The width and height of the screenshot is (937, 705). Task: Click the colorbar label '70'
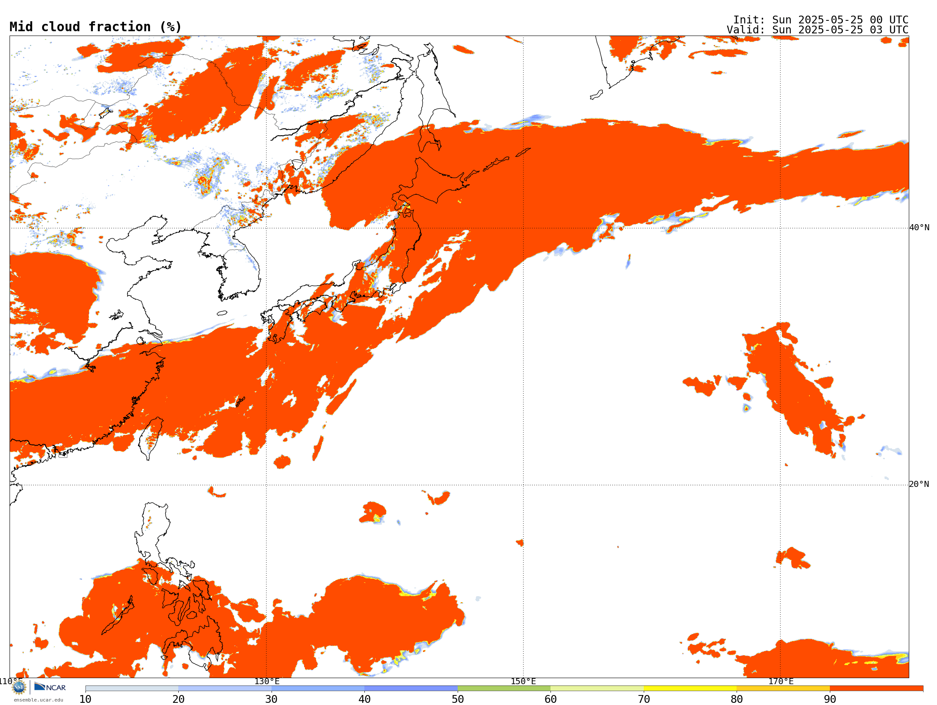click(644, 699)
